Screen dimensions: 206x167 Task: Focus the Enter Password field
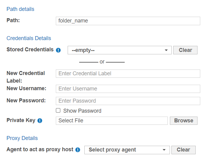128,101
